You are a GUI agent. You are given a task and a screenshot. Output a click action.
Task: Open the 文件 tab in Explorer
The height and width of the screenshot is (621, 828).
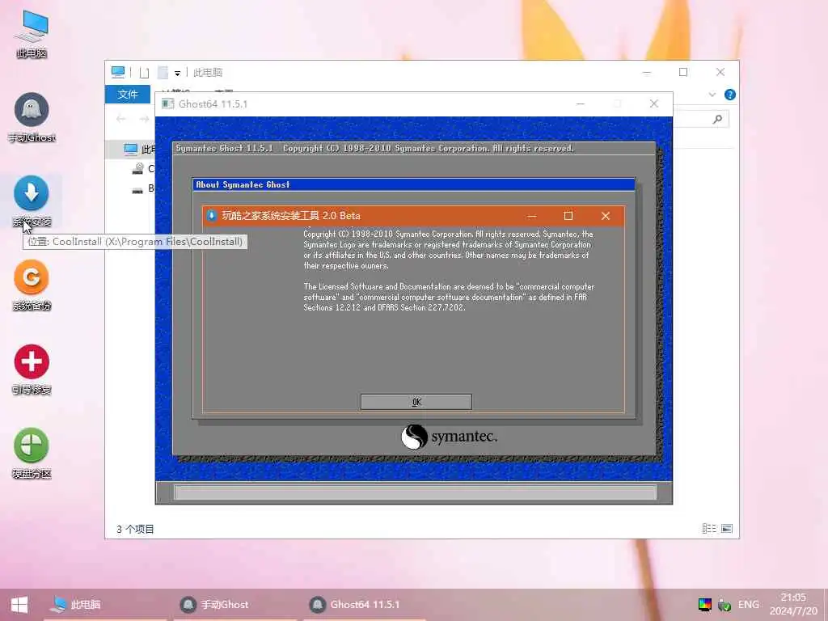tap(127, 95)
